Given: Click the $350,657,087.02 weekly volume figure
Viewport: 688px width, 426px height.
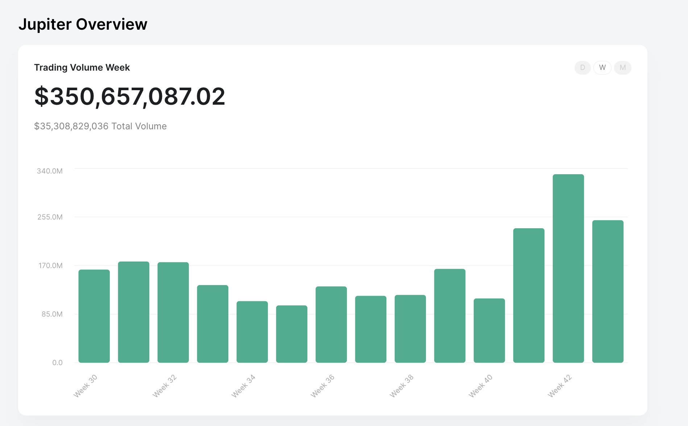Looking at the screenshot, I should (x=129, y=97).
